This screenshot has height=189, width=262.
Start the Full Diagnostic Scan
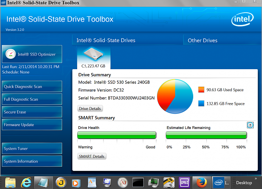click(x=32, y=99)
